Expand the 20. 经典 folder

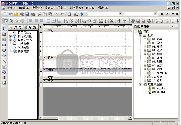pyautogui.click(x=145, y=81)
